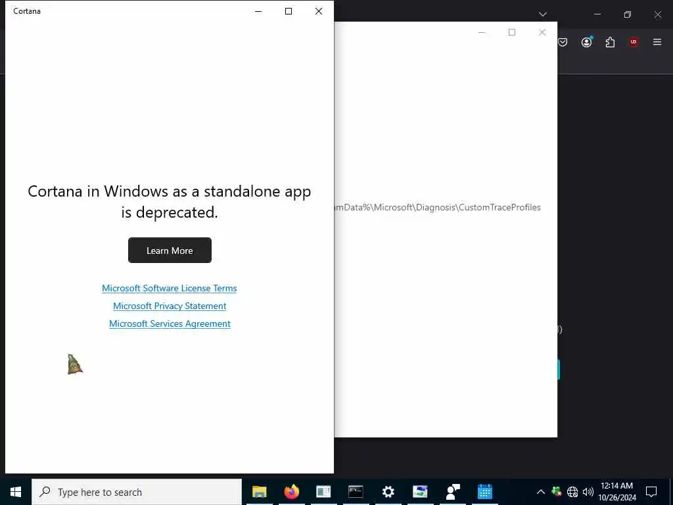Open Microsoft Software License Terms link
This screenshot has width=673, height=505.
(x=169, y=288)
